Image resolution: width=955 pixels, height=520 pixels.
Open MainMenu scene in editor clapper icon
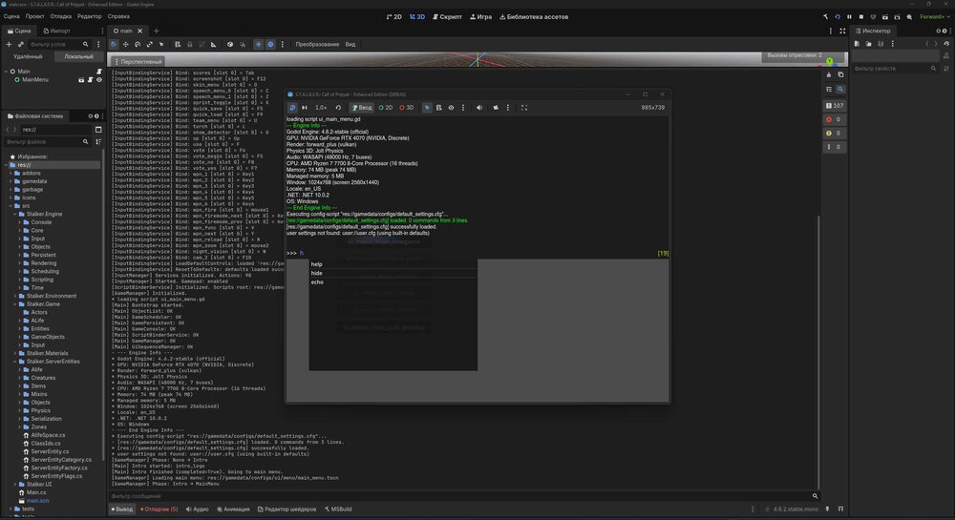tap(81, 80)
